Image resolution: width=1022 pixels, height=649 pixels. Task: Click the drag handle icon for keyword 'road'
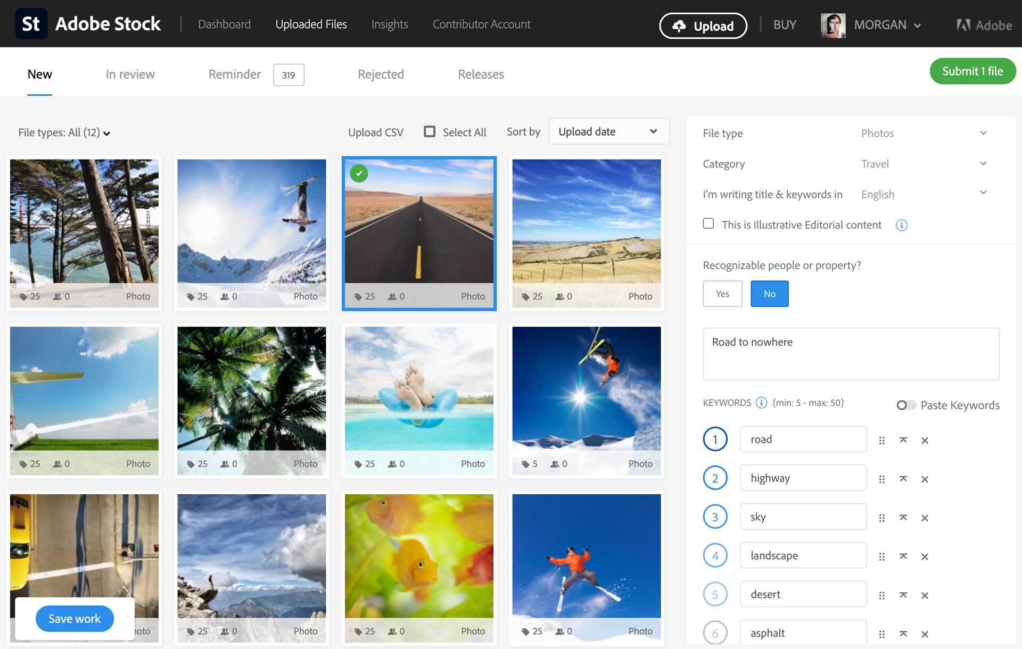(882, 438)
